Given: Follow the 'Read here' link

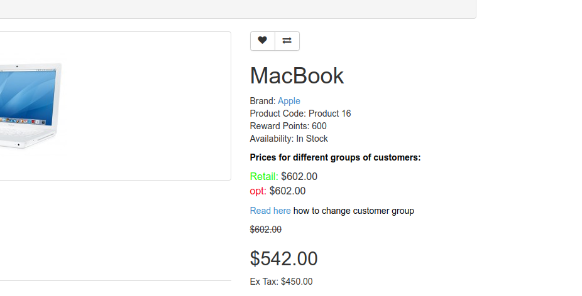Looking at the screenshot, I should [x=270, y=211].
